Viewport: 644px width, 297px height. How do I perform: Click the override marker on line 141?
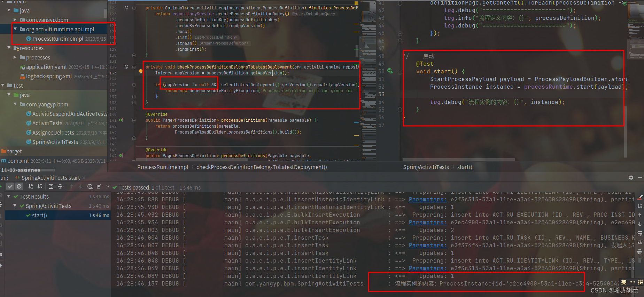tap(121, 120)
